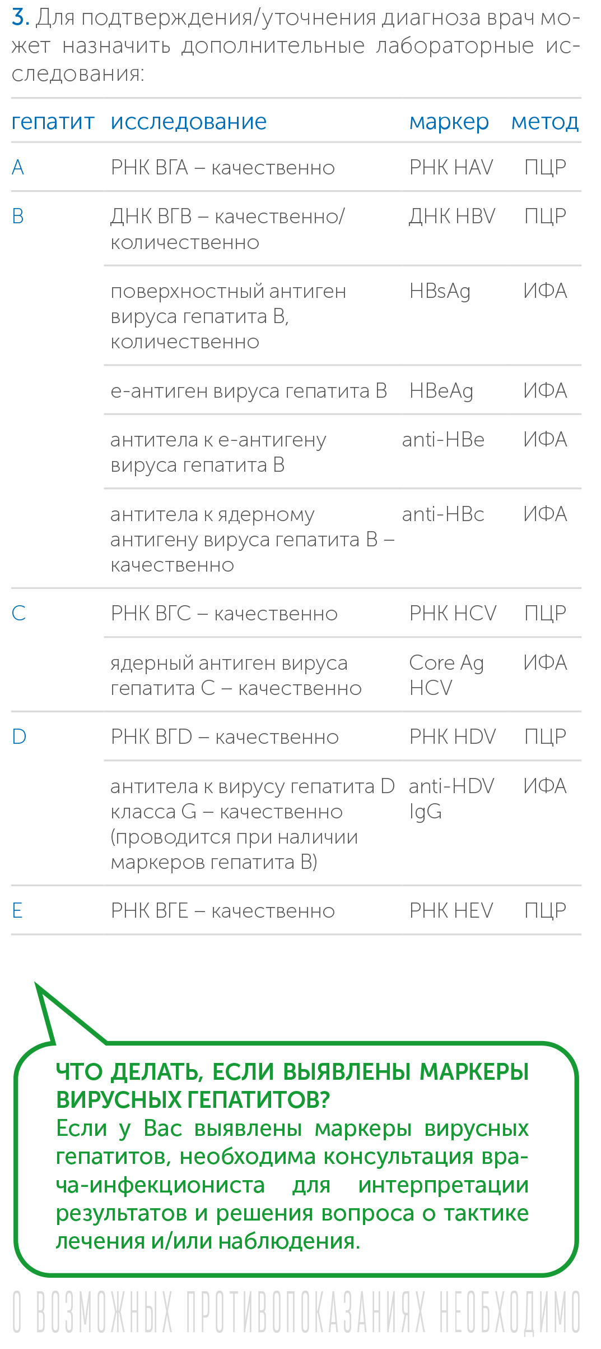The height and width of the screenshot is (1349, 601).
Task: Click the 'РНК HAV' marker cell
Action: (451, 167)
